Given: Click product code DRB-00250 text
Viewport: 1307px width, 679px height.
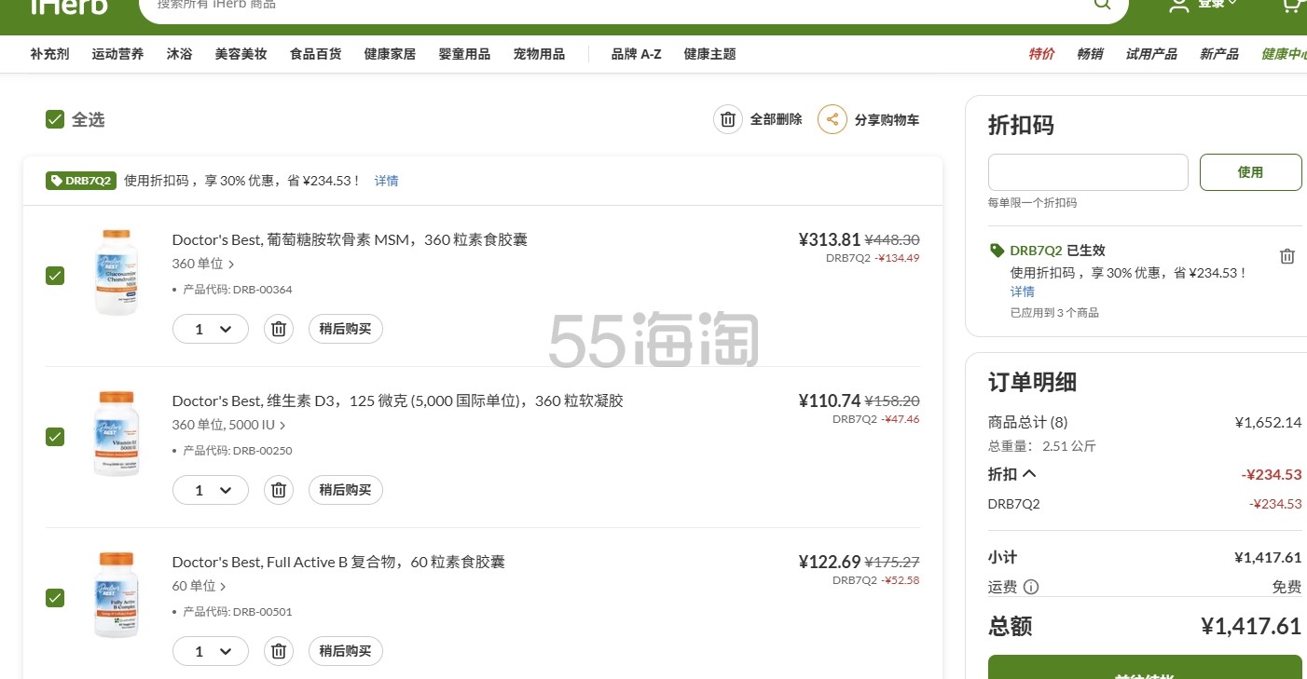Looking at the screenshot, I should click(x=238, y=451).
